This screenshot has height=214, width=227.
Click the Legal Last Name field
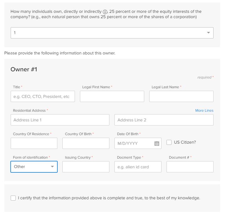click(x=181, y=96)
